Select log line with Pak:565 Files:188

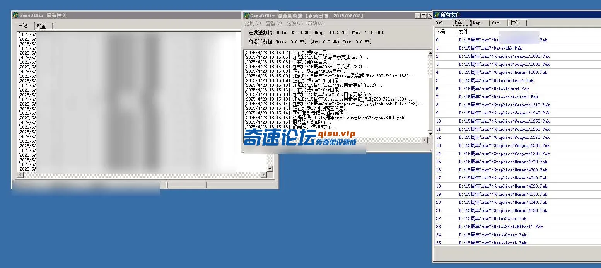(334, 104)
